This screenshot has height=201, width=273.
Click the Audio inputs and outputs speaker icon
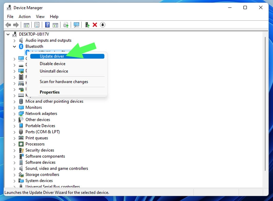point(21,40)
